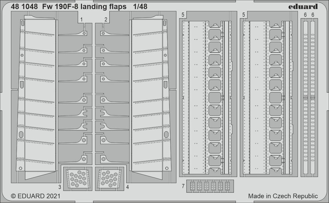Click the part number 2 label
The height and width of the screenshot is (203, 329).
(105, 19)
